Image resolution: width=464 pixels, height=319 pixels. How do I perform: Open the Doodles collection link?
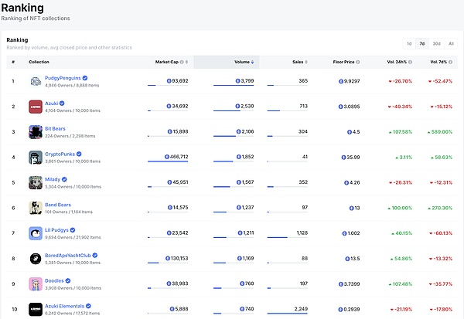coord(54,280)
